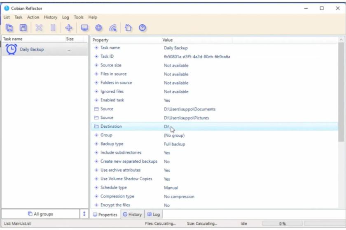
Task: Open the Help menu
Action: (x=93, y=17)
